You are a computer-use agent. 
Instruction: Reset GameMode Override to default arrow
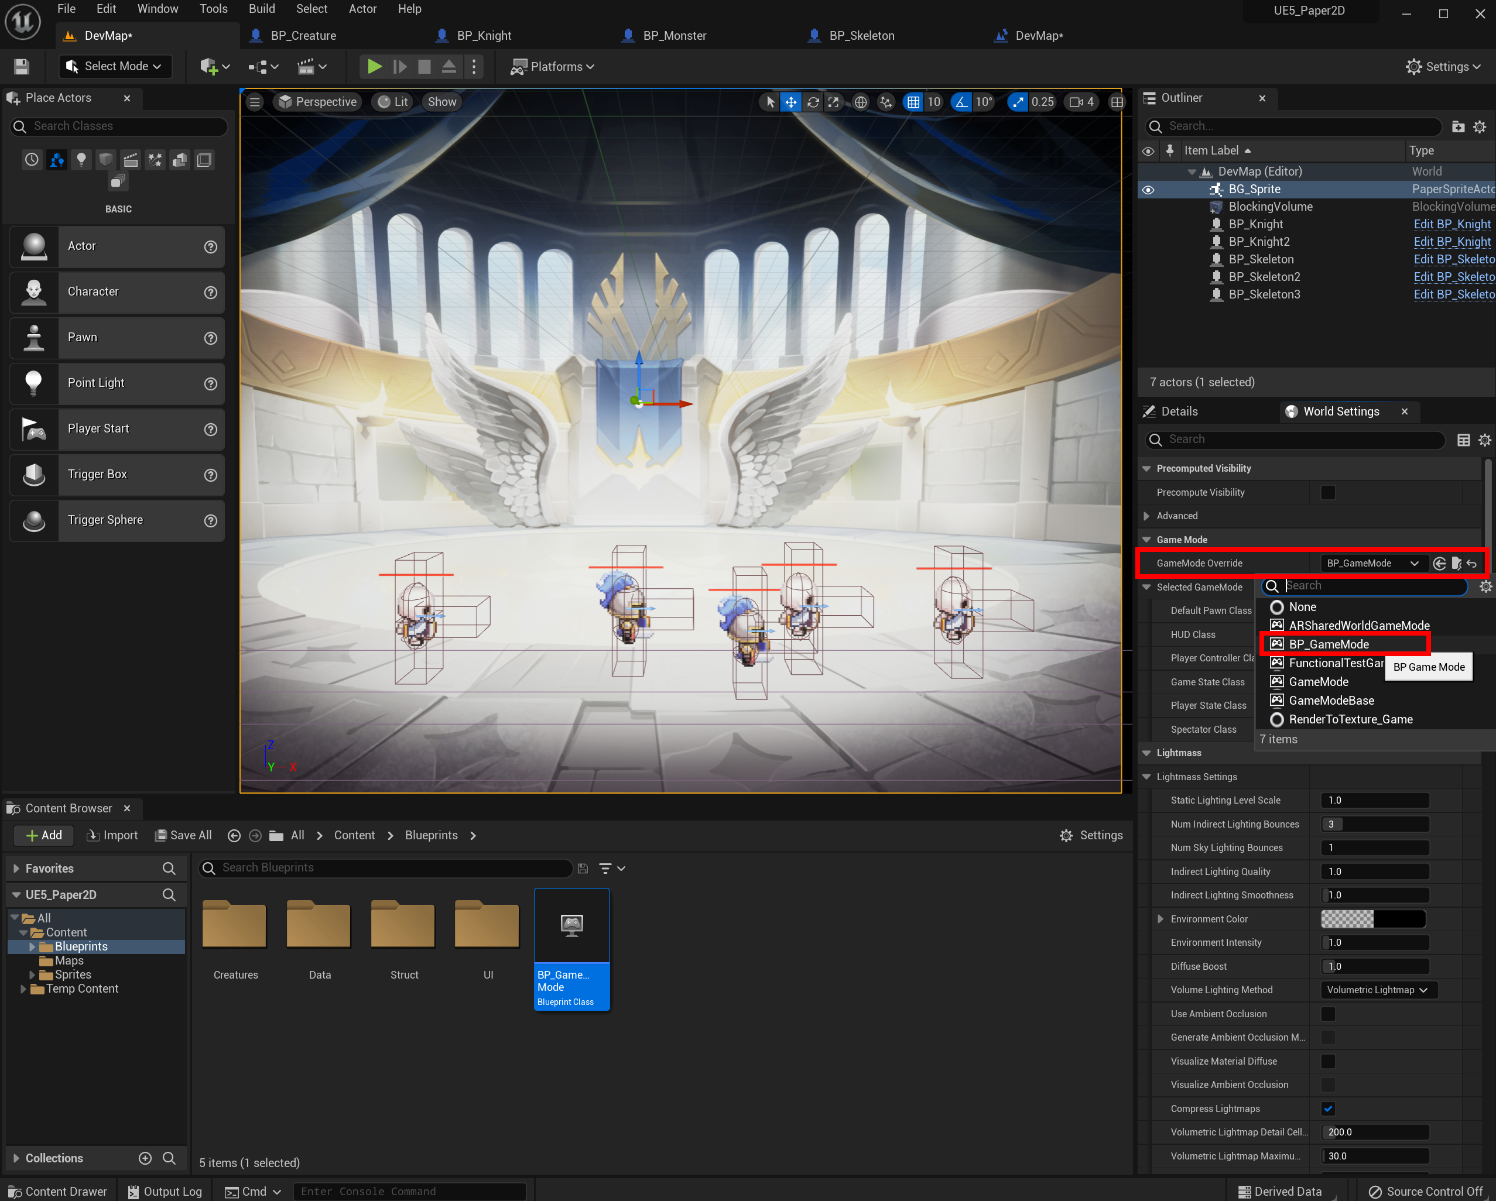click(x=1472, y=563)
